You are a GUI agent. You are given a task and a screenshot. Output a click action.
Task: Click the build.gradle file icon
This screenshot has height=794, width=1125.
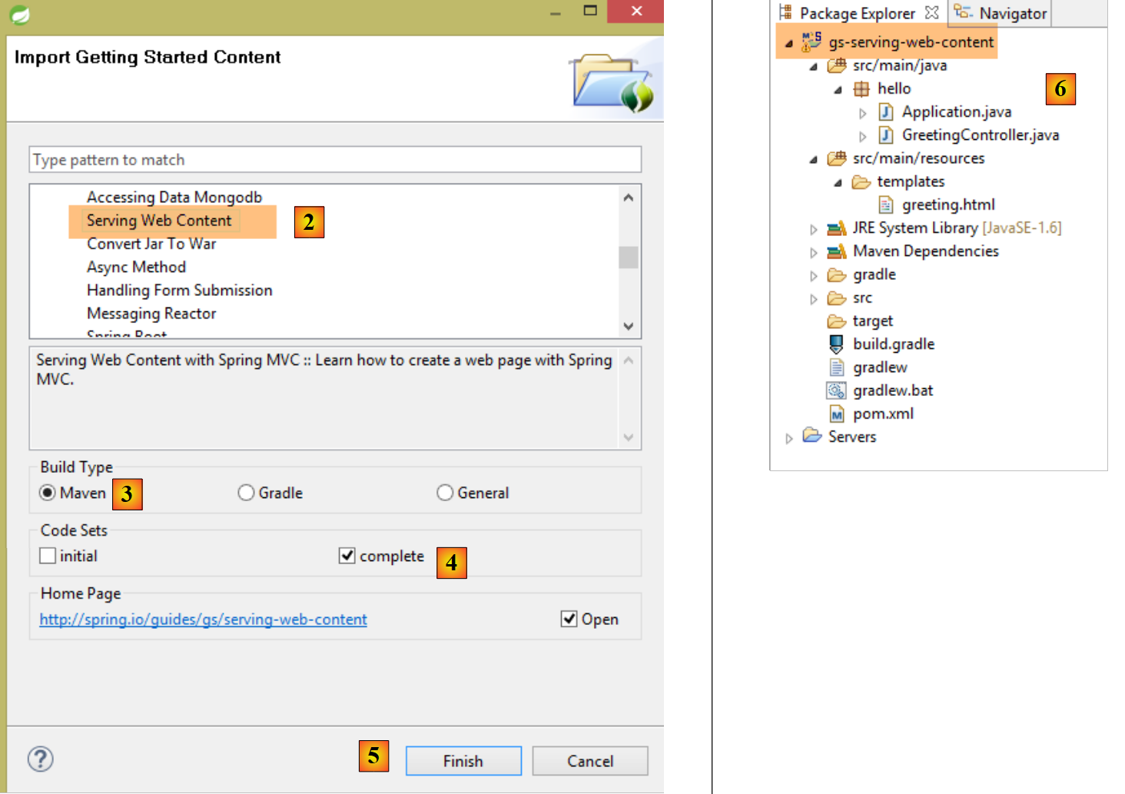coord(836,344)
